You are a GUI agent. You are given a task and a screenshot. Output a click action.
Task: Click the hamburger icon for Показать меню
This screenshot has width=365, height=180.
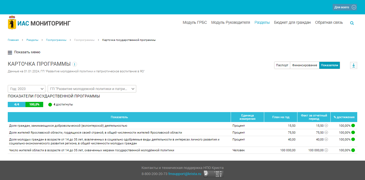(x=10, y=52)
